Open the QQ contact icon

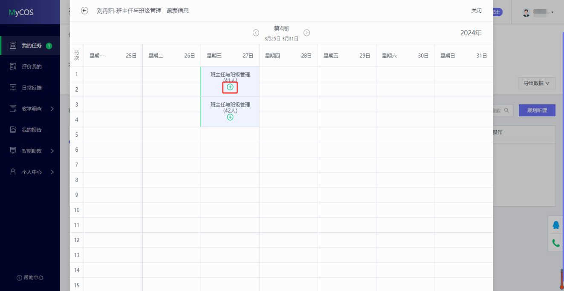point(556,225)
